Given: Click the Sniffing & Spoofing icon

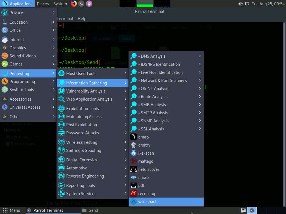Looking at the screenshot, I should (61, 150).
